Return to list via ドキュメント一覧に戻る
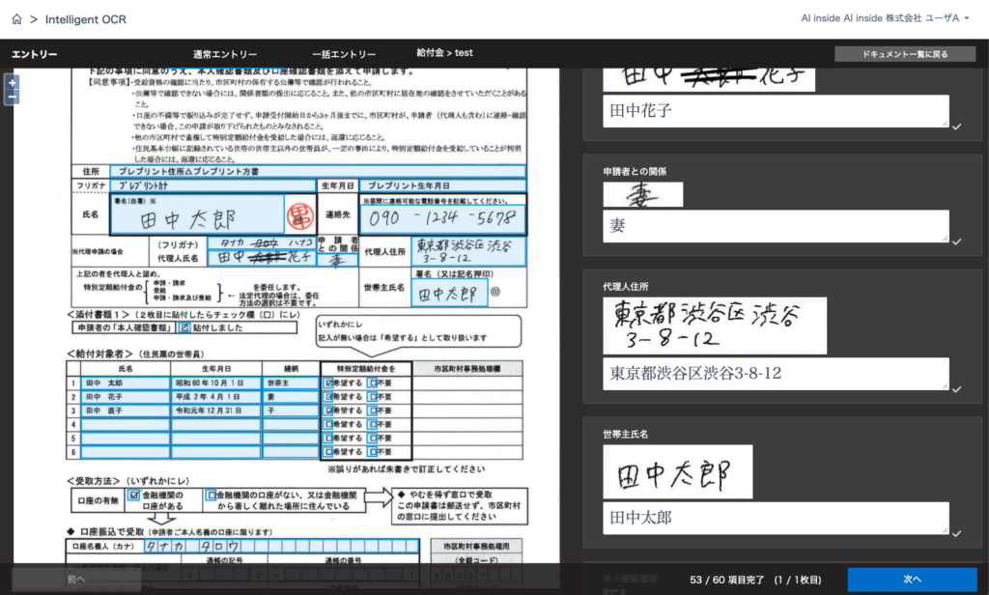989x595 pixels. pos(905,54)
